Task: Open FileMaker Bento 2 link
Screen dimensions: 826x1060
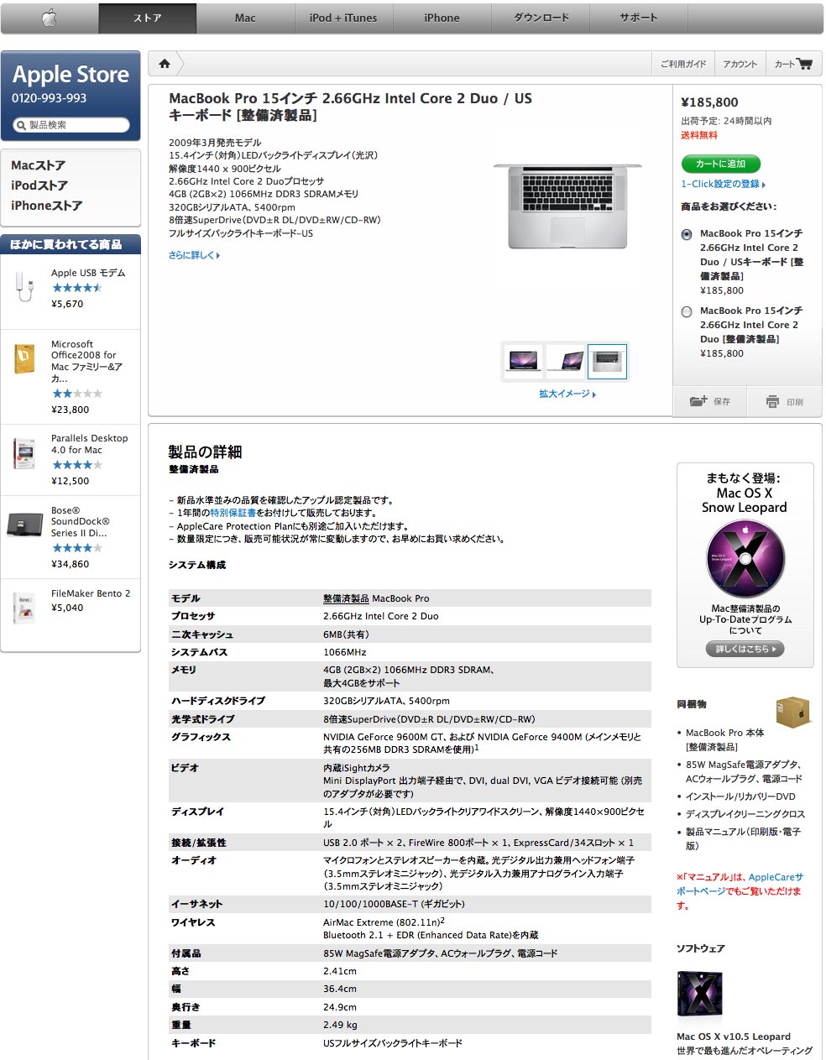Action: 91,593
